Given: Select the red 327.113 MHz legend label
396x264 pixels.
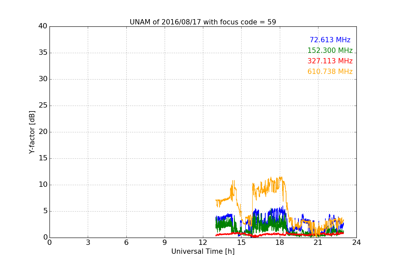Looking at the screenshot, I should pyautogui.click(x=330, y=61).
